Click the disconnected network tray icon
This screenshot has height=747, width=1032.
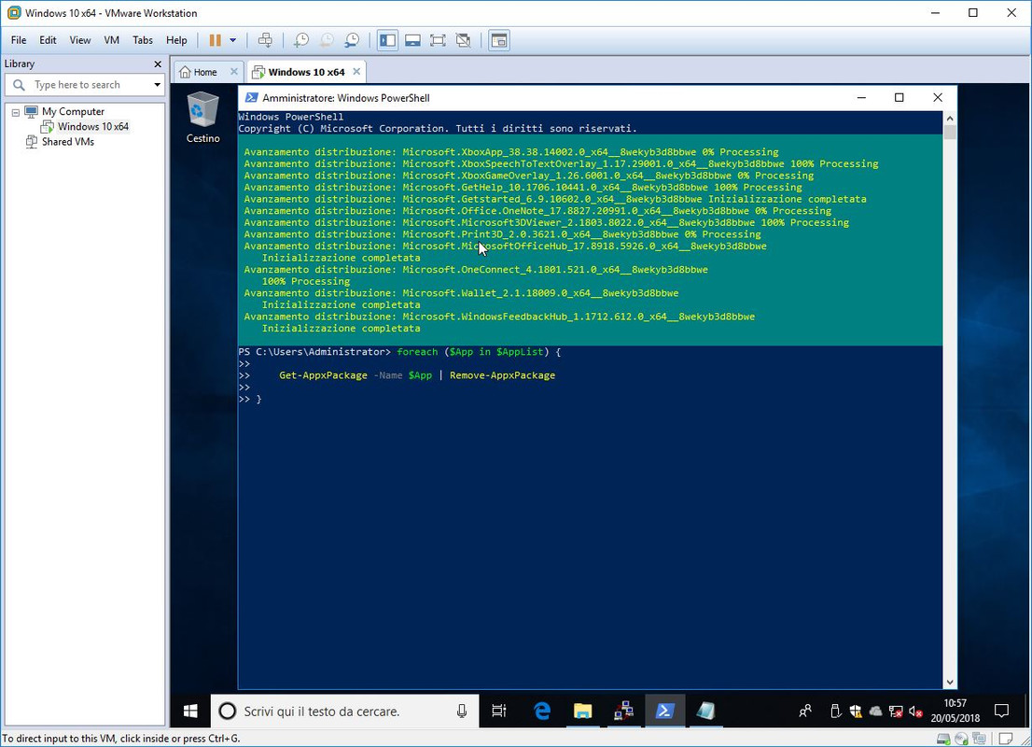(896, 711)
